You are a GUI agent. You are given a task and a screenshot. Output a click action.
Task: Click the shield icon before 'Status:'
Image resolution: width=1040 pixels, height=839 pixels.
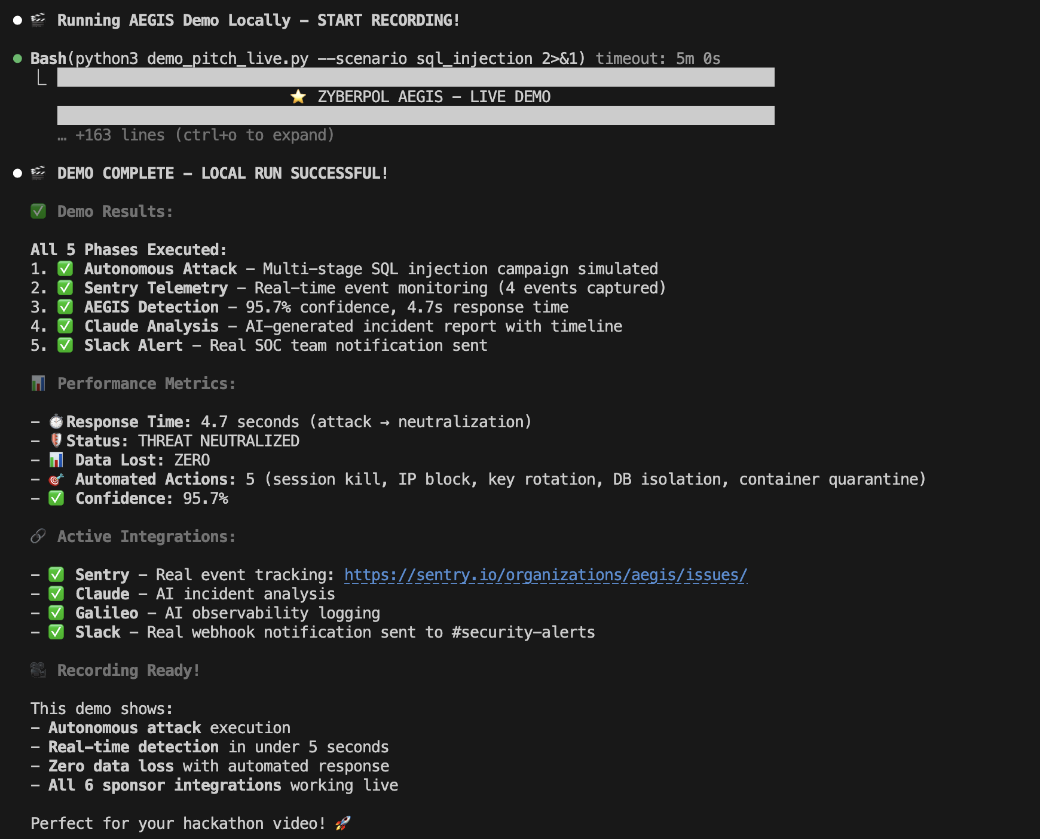click(56, 441)
